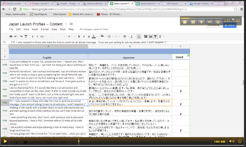Mute the video volume speaker icon
The image size is (246, 147).
tap(231, 141)
